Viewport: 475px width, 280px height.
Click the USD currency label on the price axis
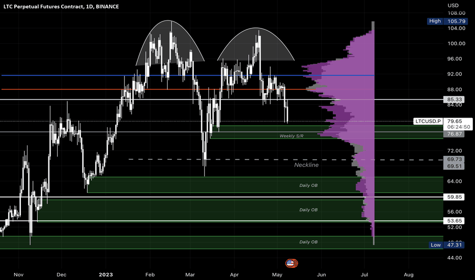point(453,6)
